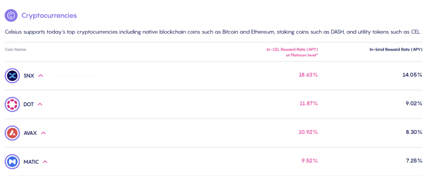
Task: Select the AVAX coin name label
Action: (x=30, y=133)
